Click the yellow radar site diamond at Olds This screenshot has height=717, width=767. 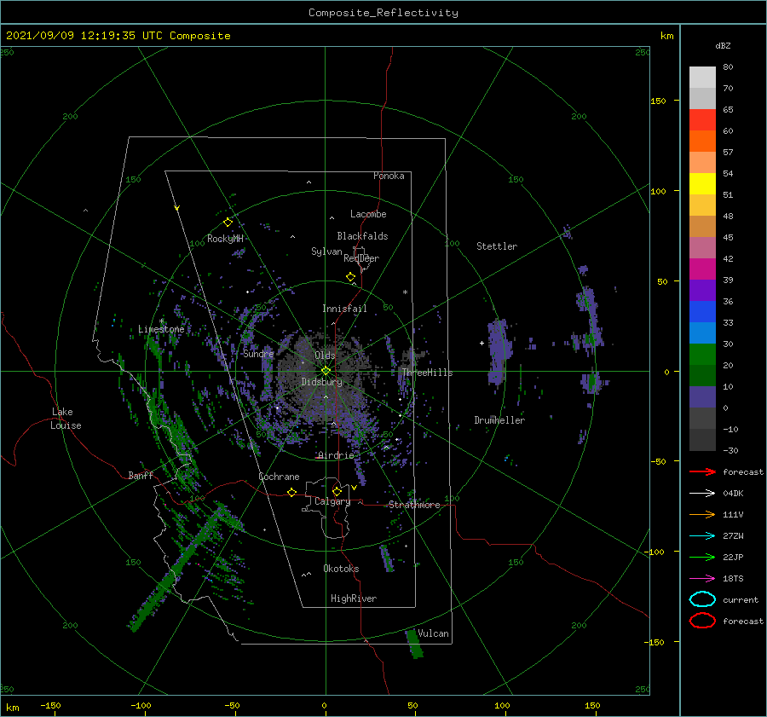[x=326, y=371]
